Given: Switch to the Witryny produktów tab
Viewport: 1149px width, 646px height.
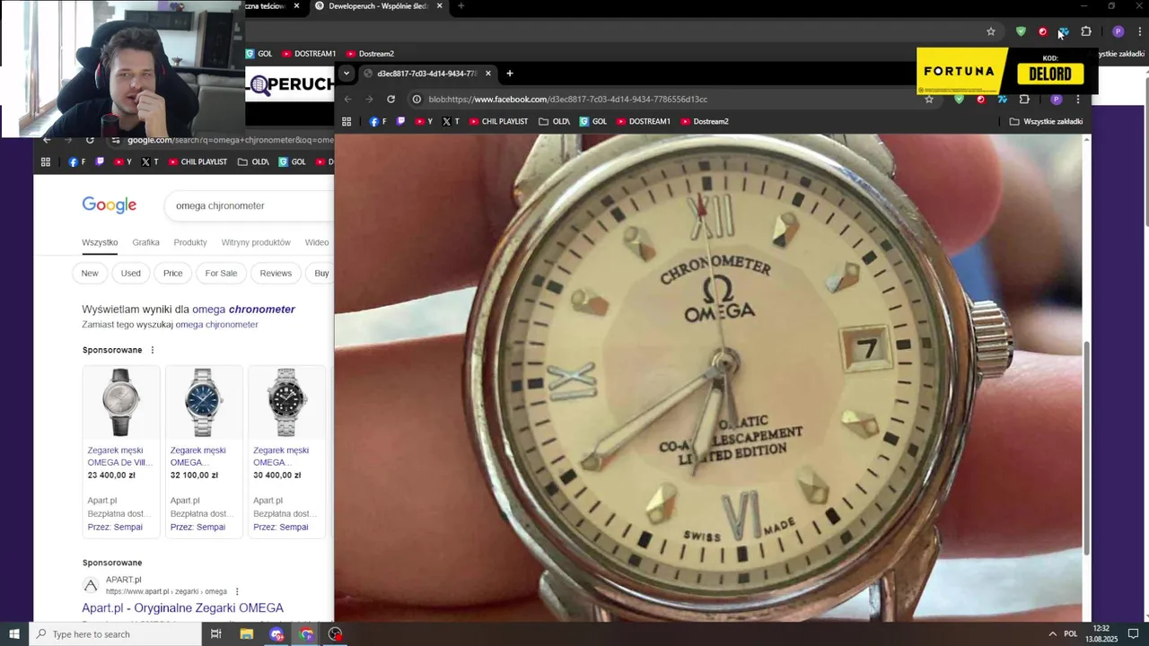Looking at the screenshot, I should tap(256, 242).
